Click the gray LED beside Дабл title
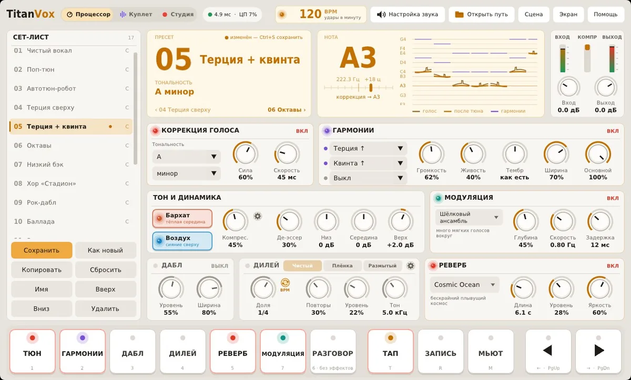This screenshot has width=631, height=380. [x=156, y=265]
